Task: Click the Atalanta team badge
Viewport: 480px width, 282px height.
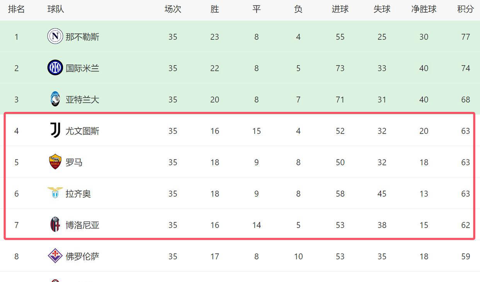Action: click(x=55, y=99)
